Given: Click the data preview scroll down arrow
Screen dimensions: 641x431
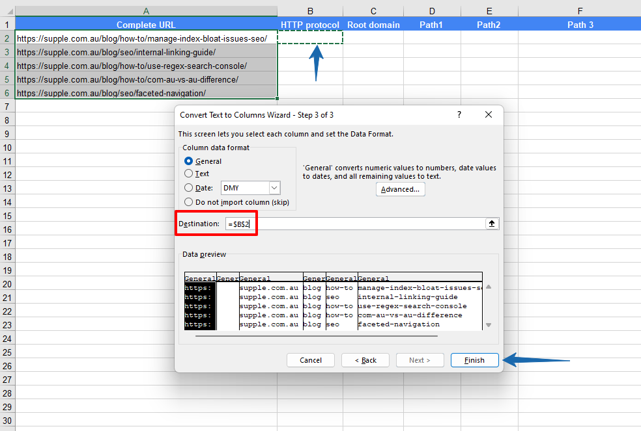Looking at the screenshot, I should pyautogui.click(x=489, y=325).
